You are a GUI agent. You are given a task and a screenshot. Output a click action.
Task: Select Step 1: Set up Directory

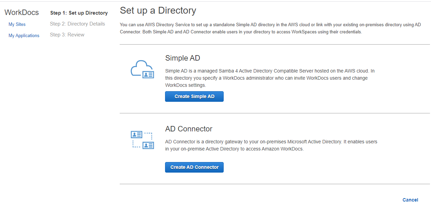79,13
